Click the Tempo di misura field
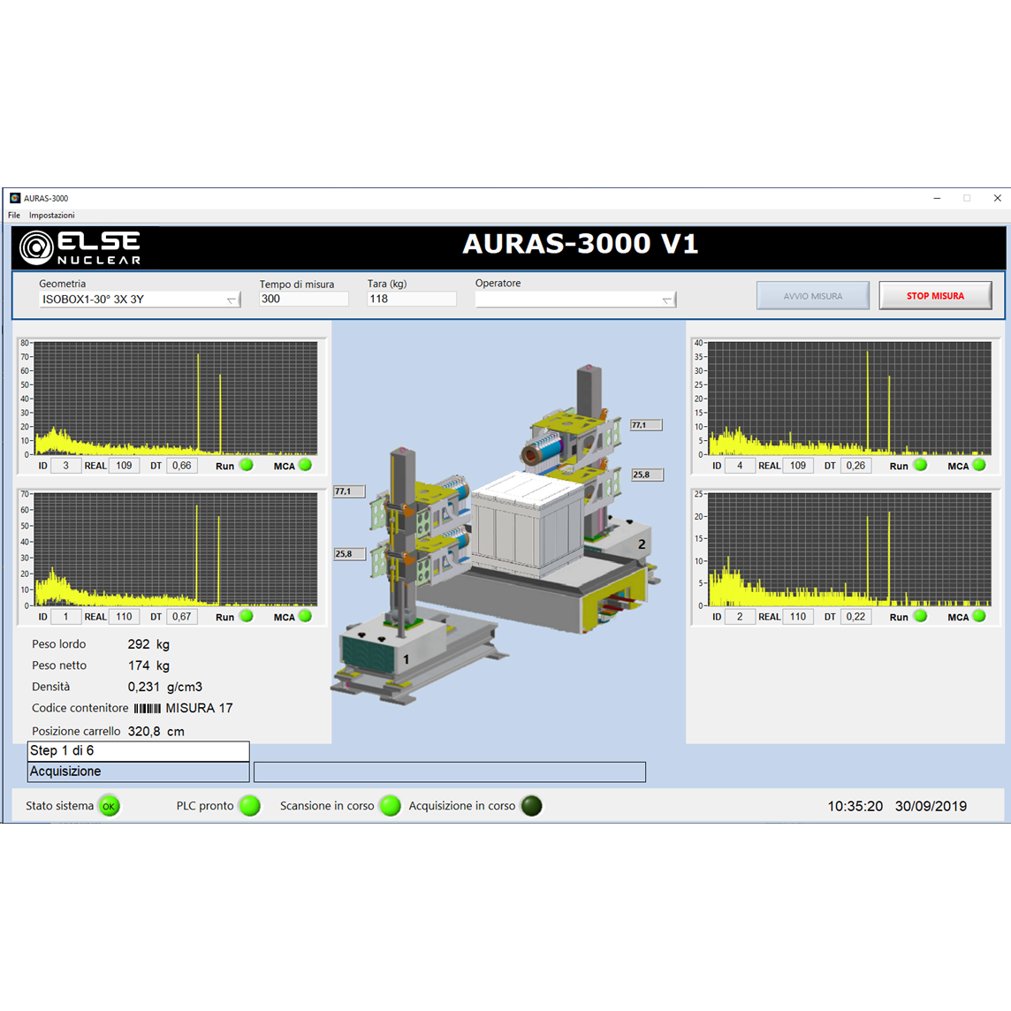 point(304,299)
